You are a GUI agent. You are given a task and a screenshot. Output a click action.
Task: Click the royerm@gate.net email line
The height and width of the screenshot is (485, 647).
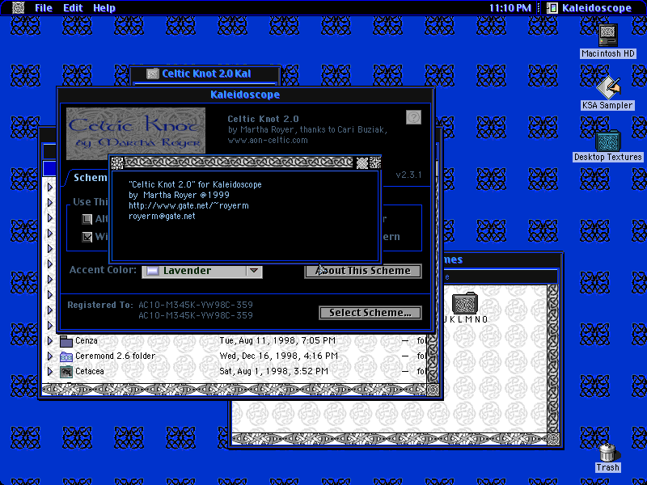pos(162,216)
